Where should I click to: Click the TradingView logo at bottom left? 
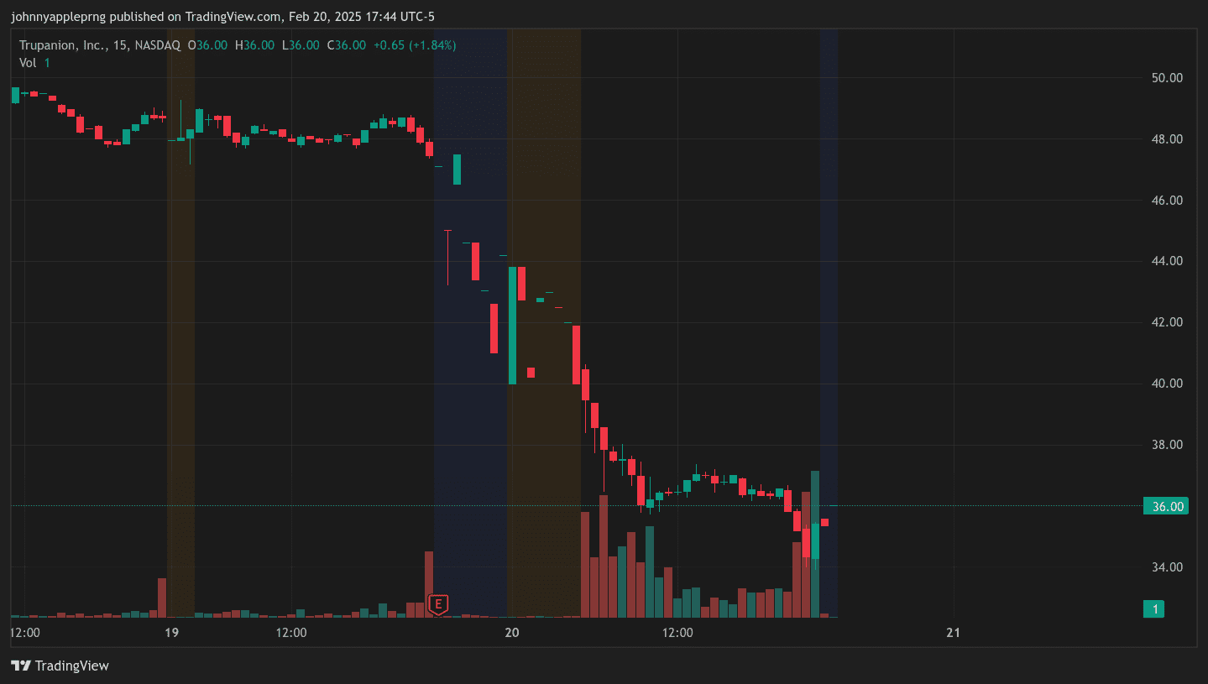pyautogui.click(x=60, y=666)
